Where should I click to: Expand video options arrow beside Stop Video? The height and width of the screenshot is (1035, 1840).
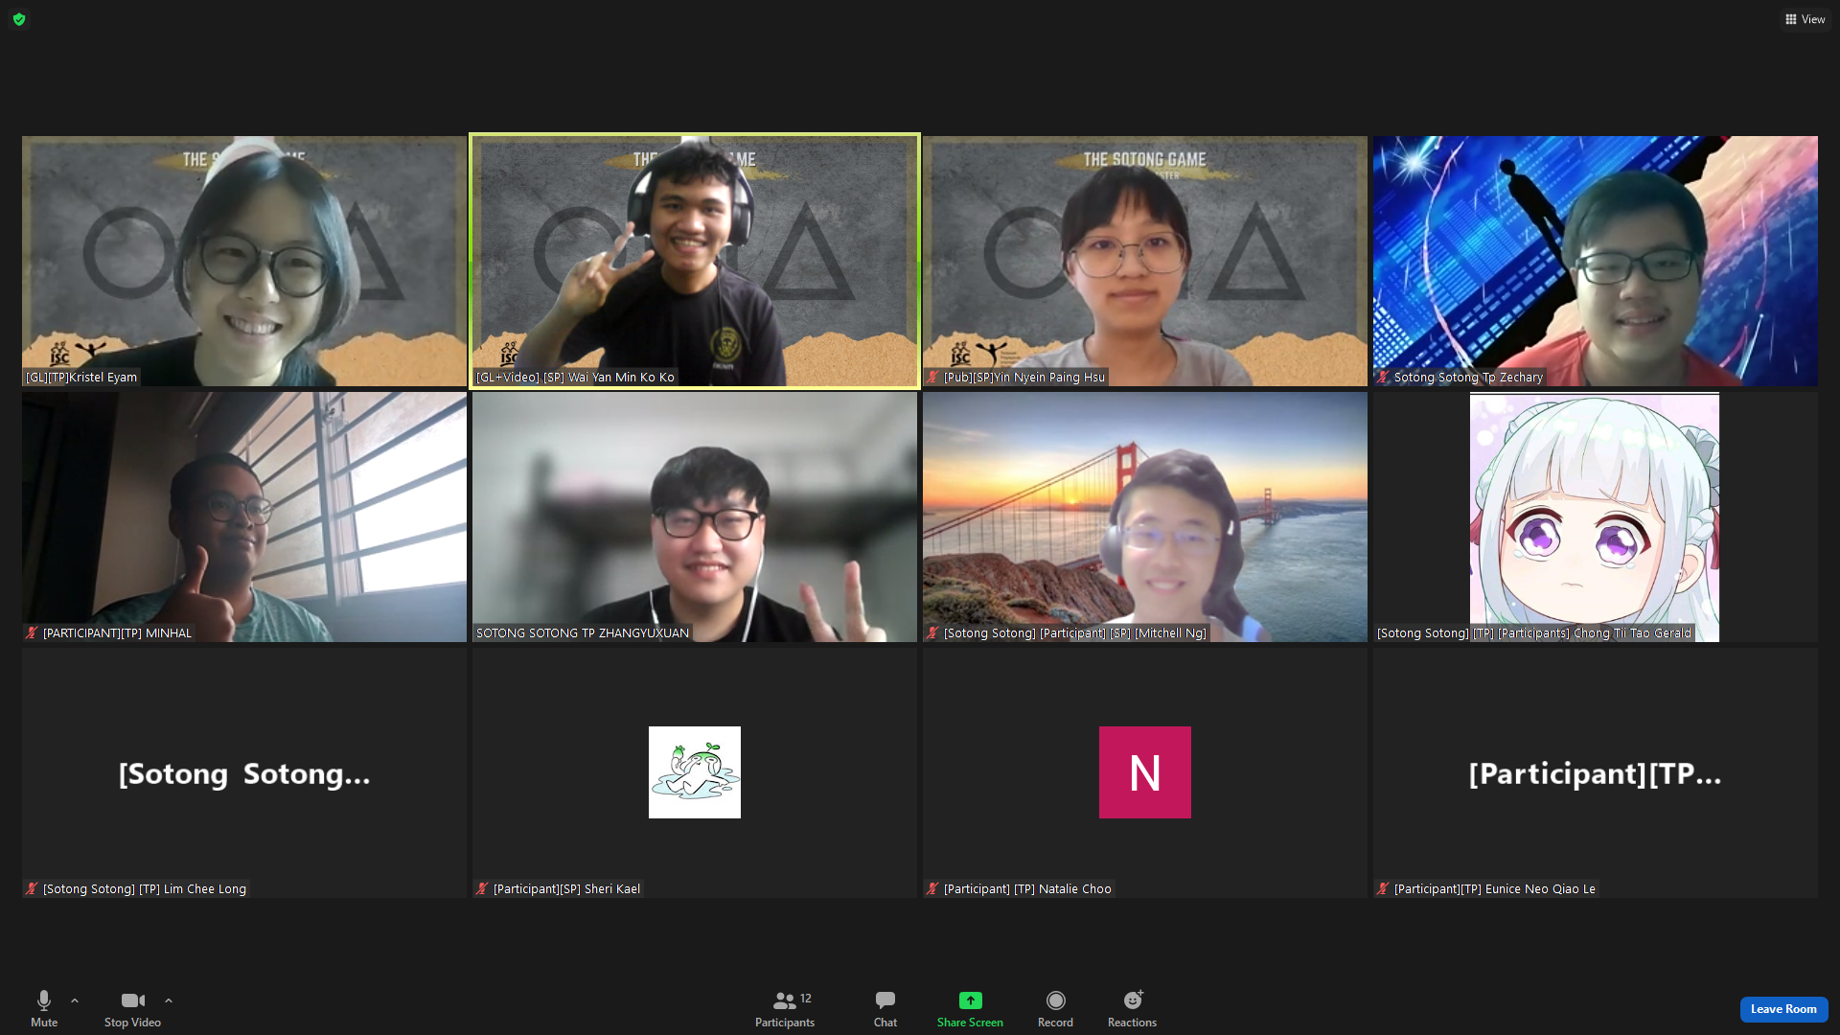[x=169, y=1000]
